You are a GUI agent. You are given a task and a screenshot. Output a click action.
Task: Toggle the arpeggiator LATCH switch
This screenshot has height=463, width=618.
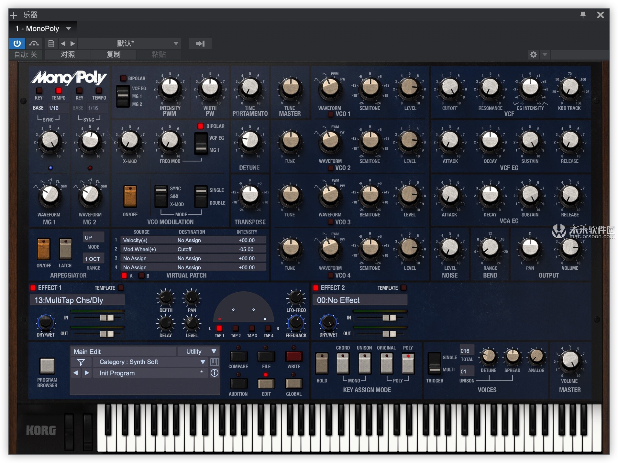[x=65, y=249]
